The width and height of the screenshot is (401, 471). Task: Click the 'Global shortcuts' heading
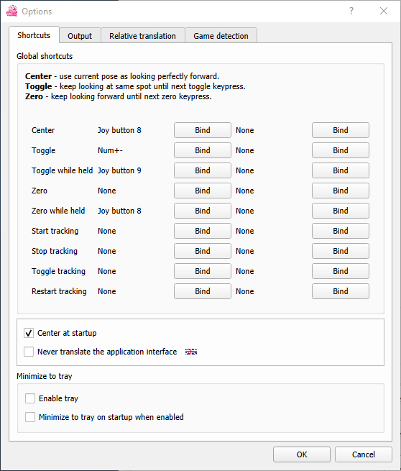point(45,56)
